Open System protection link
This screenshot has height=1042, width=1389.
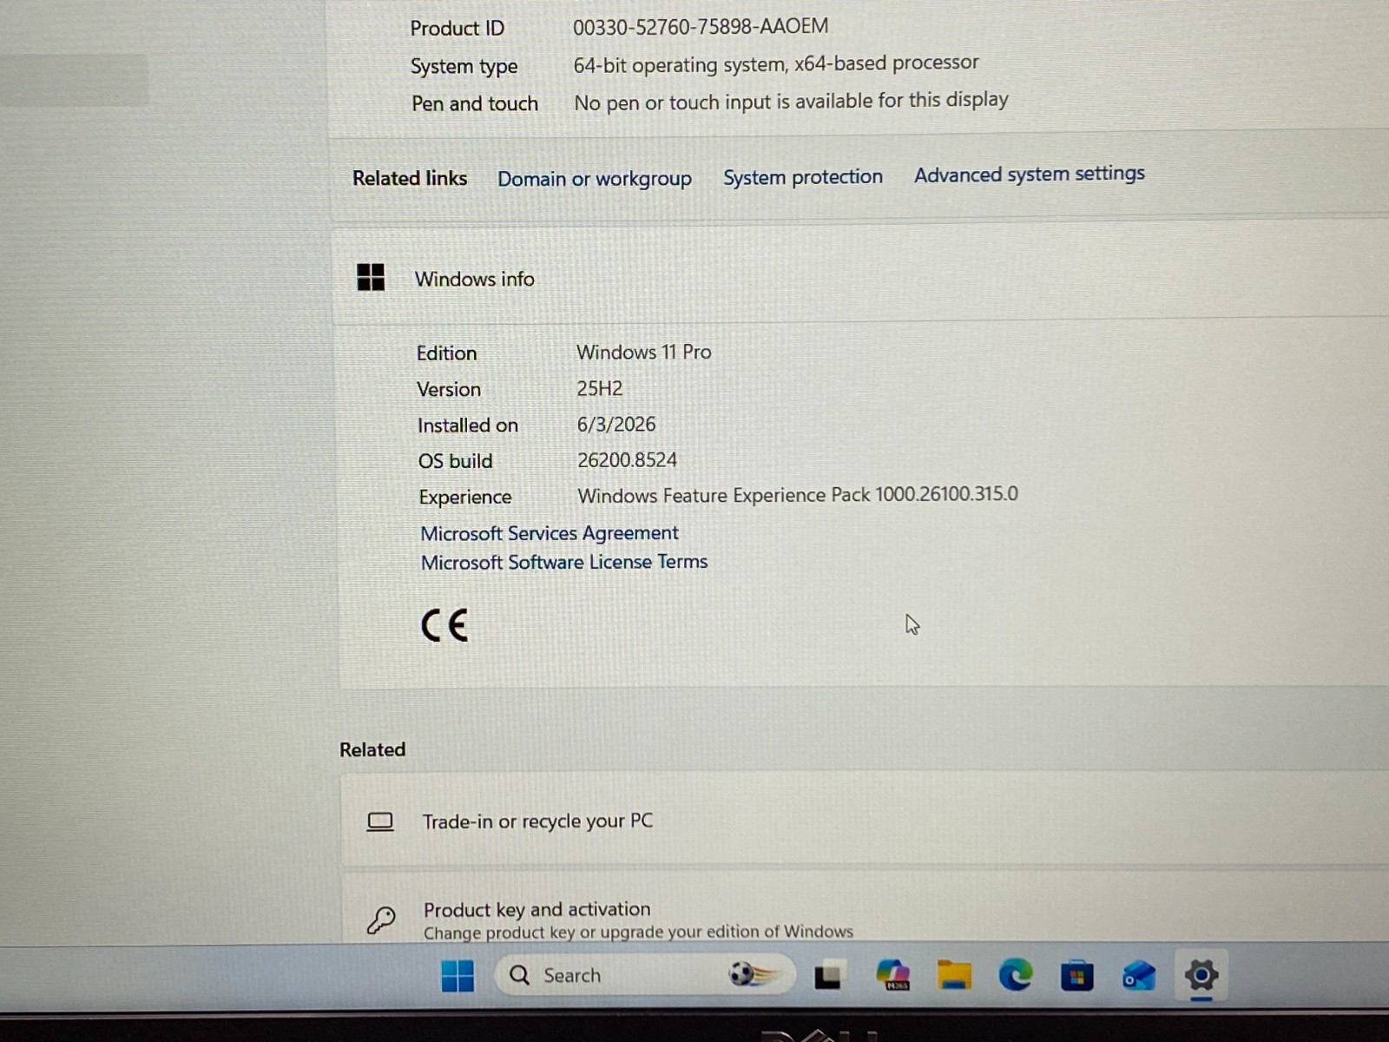click(803, 177)
